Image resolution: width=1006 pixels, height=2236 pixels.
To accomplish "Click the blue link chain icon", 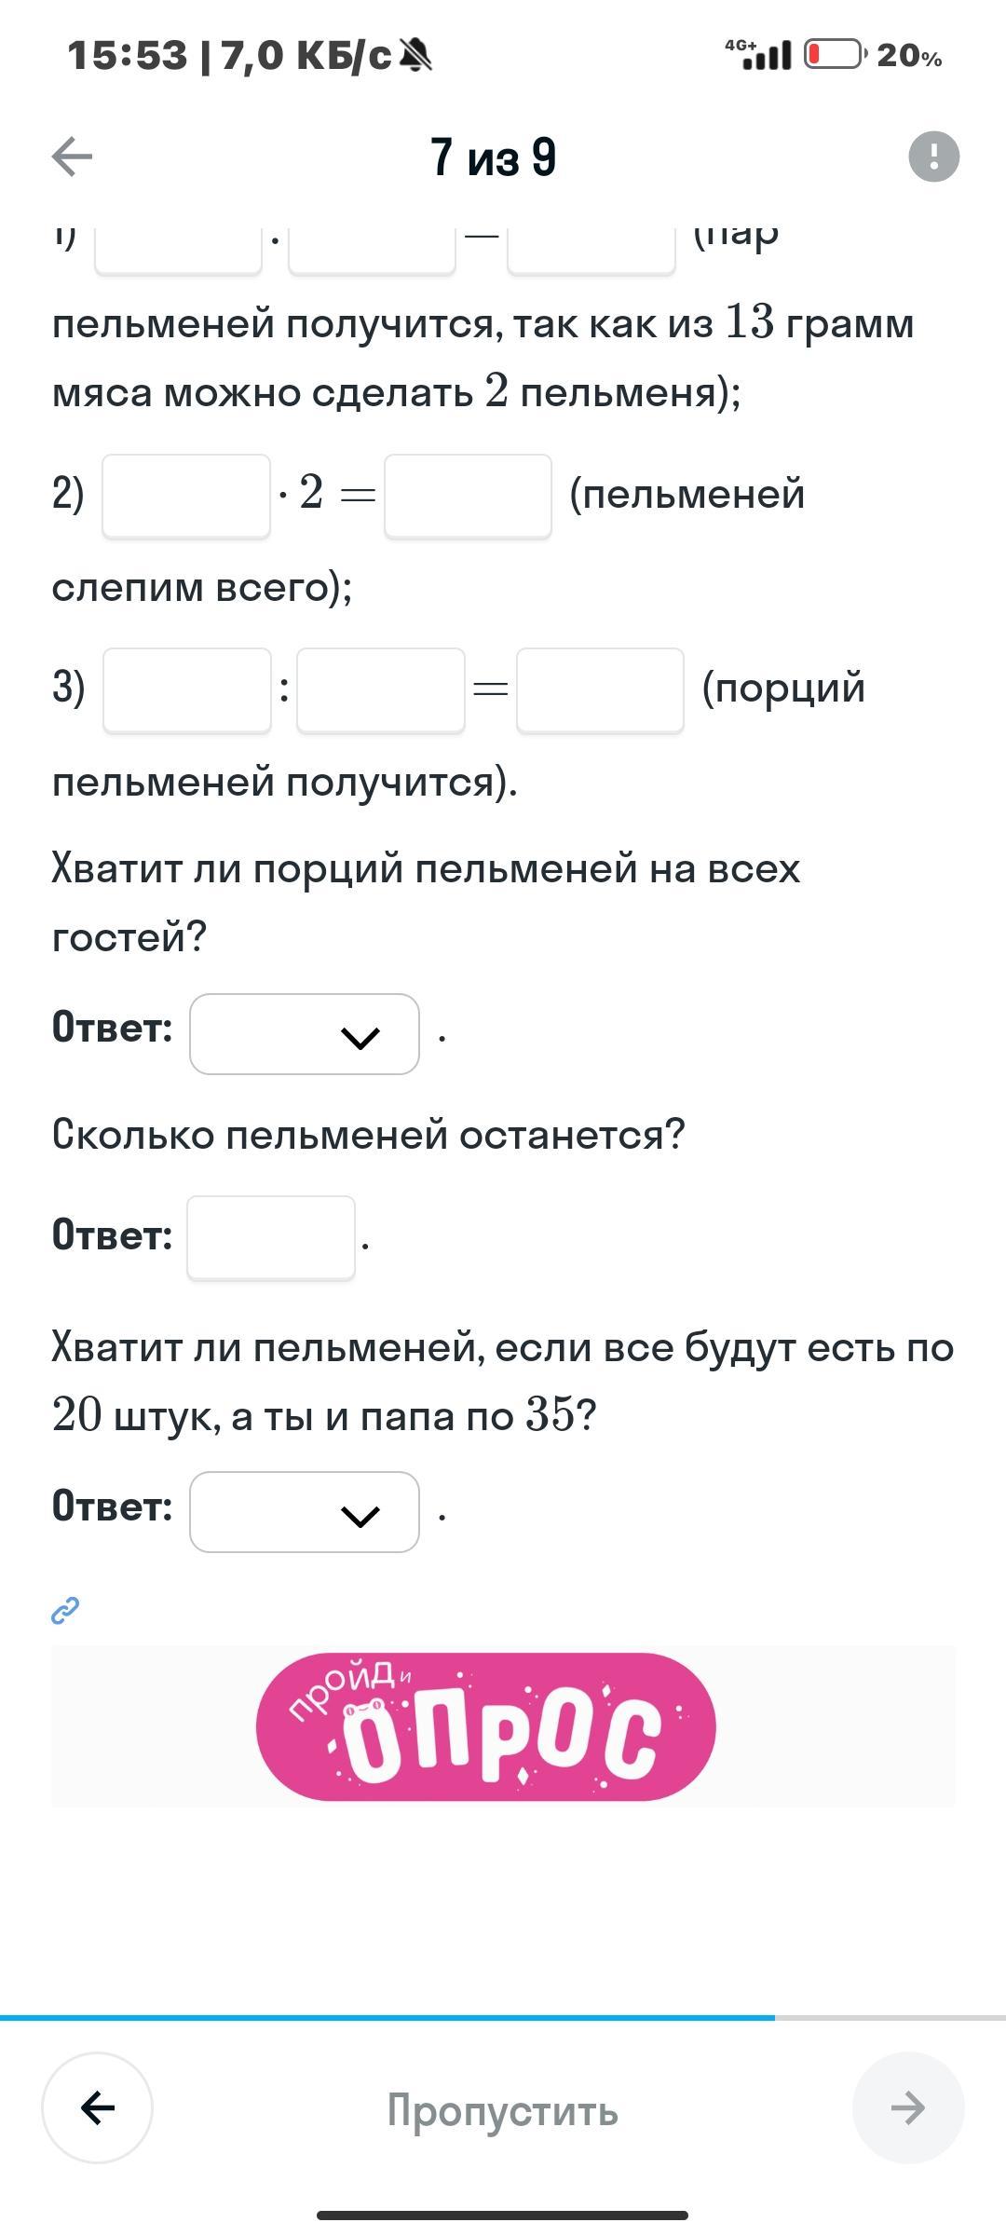I will click(65, 1610).
